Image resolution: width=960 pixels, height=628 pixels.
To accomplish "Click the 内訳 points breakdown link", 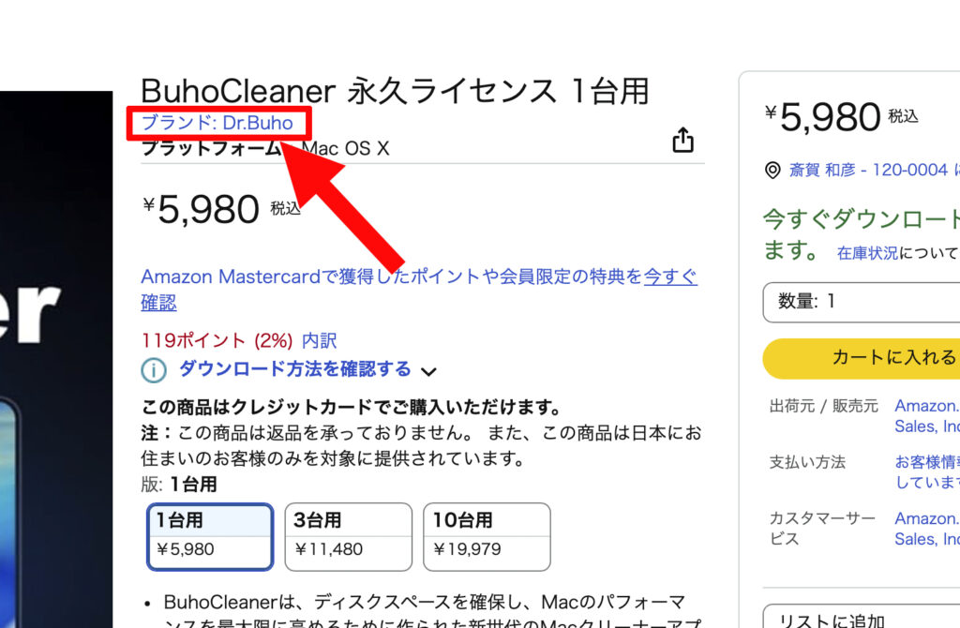I will [320, 340].
